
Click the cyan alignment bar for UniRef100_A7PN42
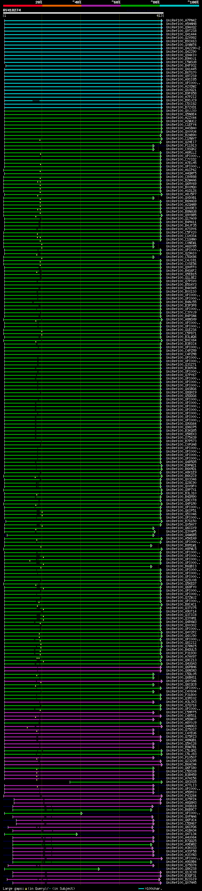tap(84, 21)
